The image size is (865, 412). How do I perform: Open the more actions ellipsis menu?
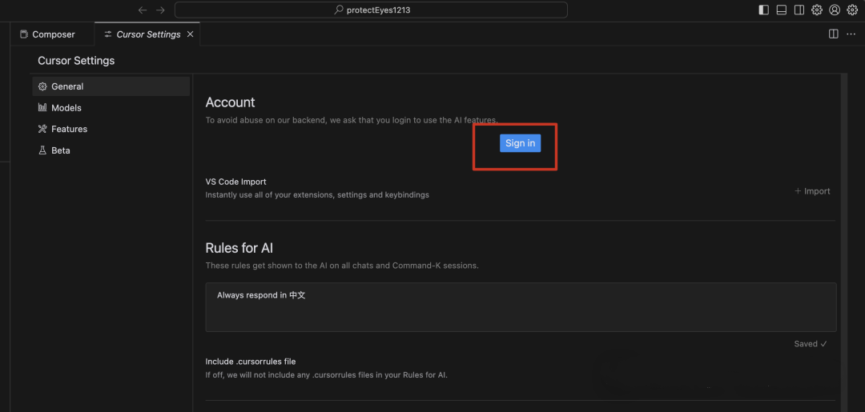(x=851, y=34)
